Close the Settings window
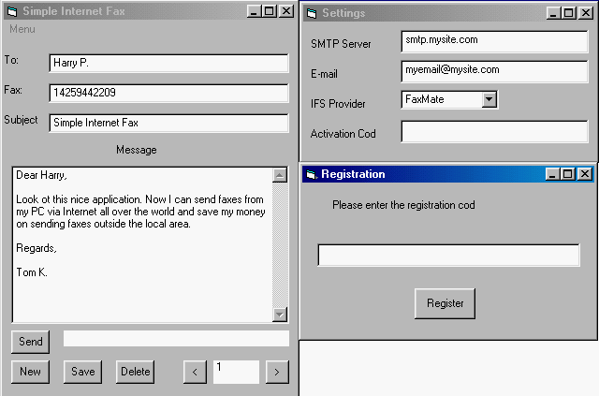599x396 pixels. click(x=585, y=13)
